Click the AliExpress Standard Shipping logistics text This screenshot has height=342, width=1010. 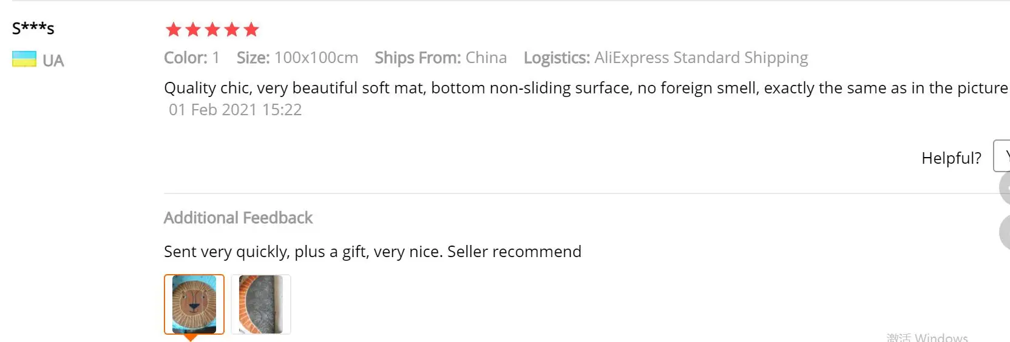pyautogui.click(x=701, y=58)
